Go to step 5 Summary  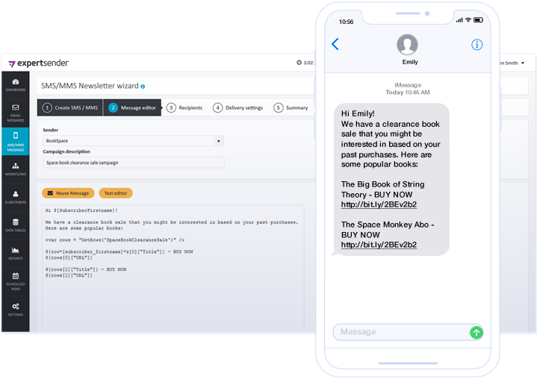pos(291,107)
